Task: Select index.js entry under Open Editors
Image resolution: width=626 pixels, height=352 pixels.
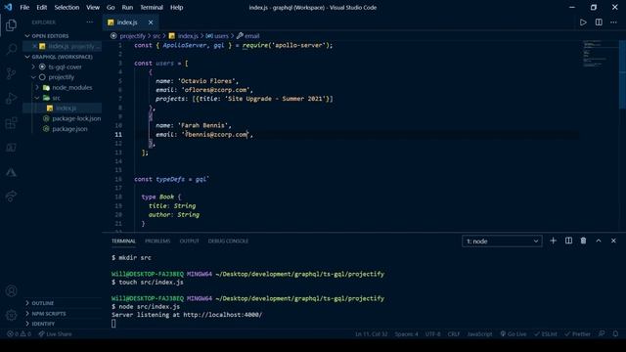Action: coord(63,46)
